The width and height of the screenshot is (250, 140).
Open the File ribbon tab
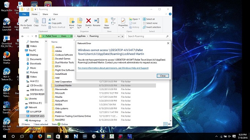(24, 14)
